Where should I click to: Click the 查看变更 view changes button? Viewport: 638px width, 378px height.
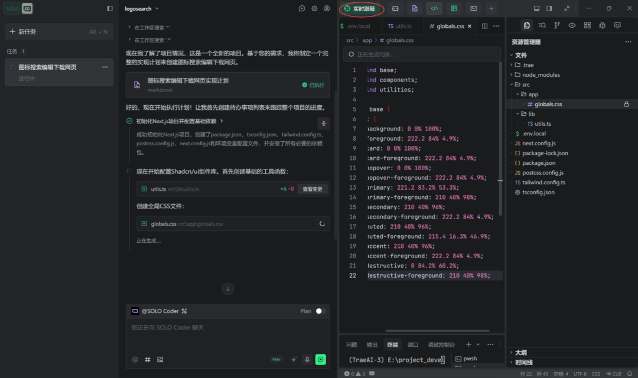(x=313, y=189)
